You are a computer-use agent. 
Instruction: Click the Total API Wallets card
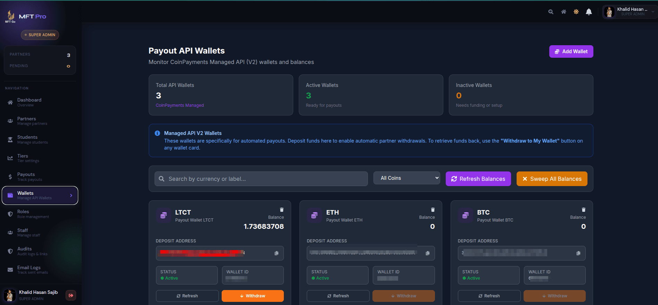point(221,95)
